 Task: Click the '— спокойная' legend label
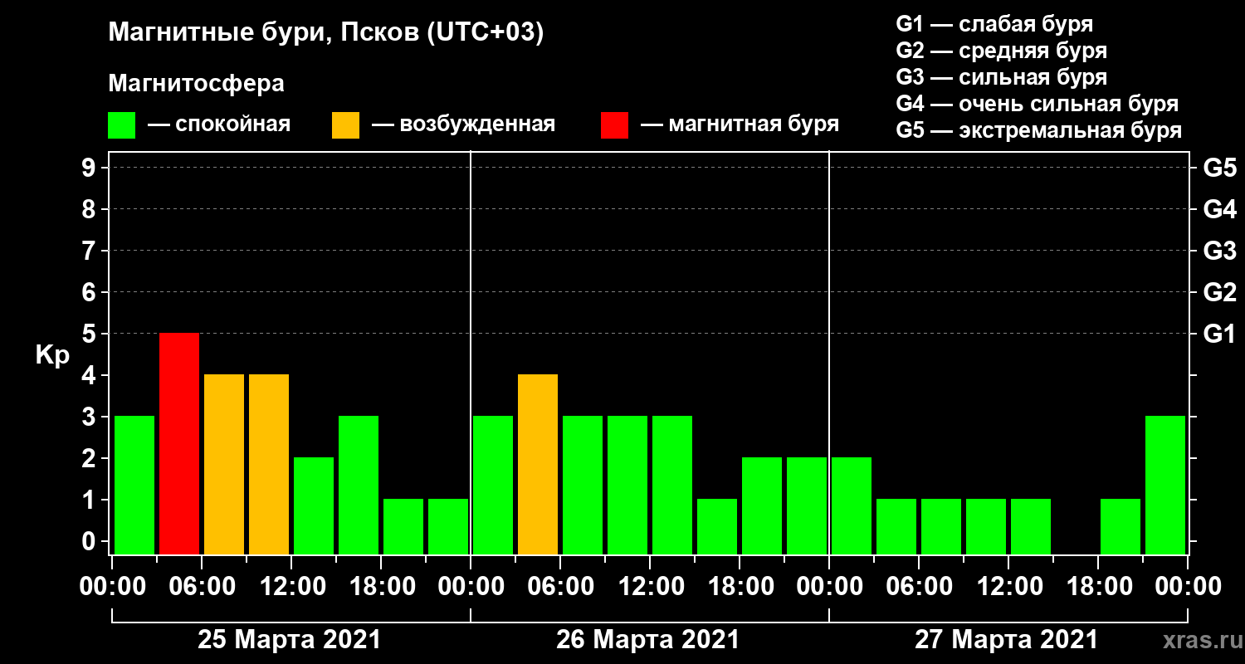tap(218, 125)
